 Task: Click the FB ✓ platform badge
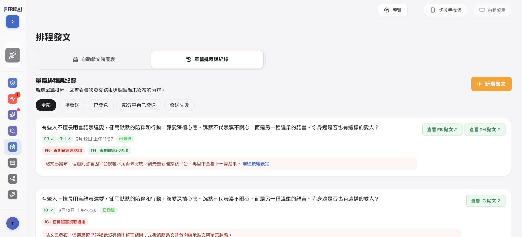coord(49,139)
